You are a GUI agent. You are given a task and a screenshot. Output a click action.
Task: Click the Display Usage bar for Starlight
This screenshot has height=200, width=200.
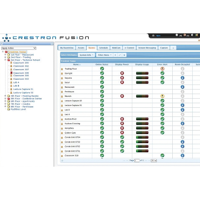pos(142,73)
